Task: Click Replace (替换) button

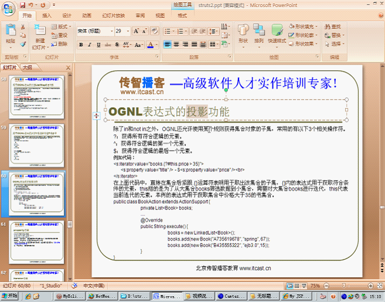Action: (x=335, y=35)
